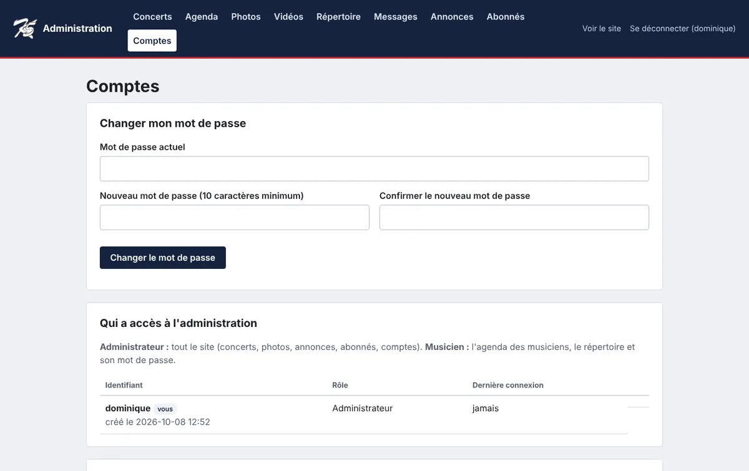Screen dimensions: 749x471
Task: Click the 'créé le 2026-10-08 12:52' text
Action: (158, 422)
